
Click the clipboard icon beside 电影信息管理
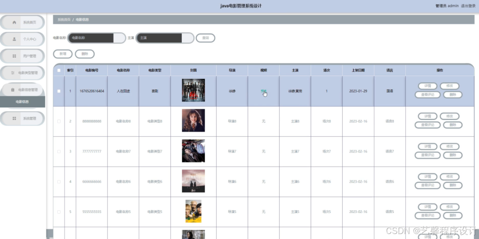tap(12, 90)
